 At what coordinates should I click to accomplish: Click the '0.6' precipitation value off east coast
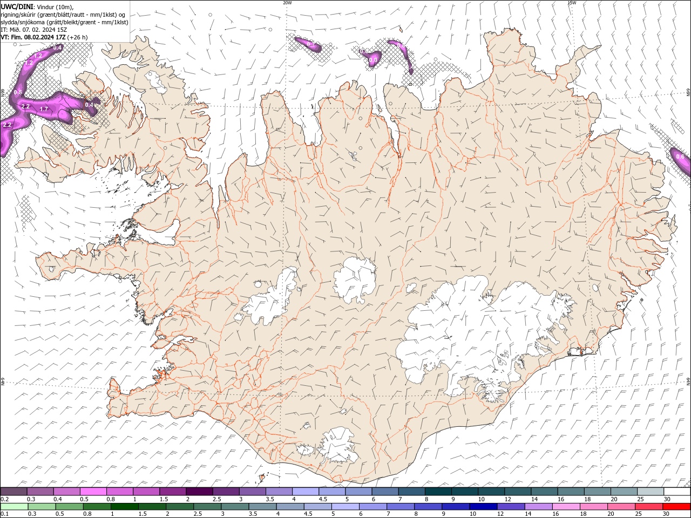pyautogui.click(x=680, y=157)
